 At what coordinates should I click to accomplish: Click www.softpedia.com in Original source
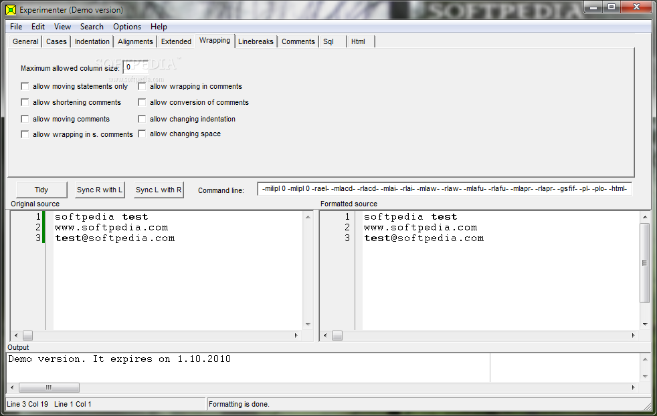pyautogui.click(x=111, y=228)
